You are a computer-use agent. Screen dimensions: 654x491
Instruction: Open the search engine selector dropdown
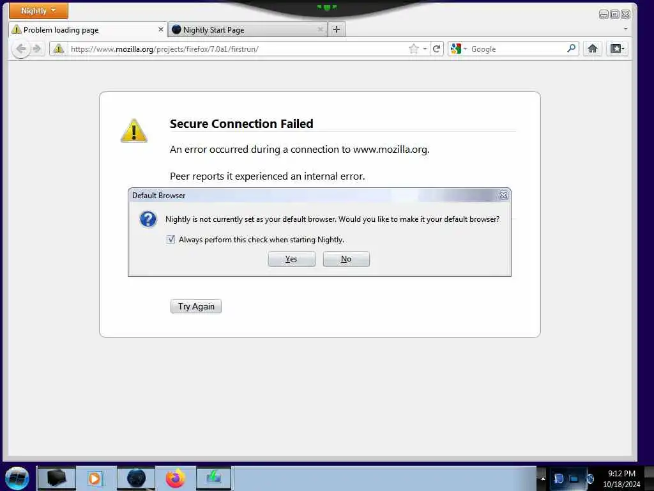(x=459, y=49)
